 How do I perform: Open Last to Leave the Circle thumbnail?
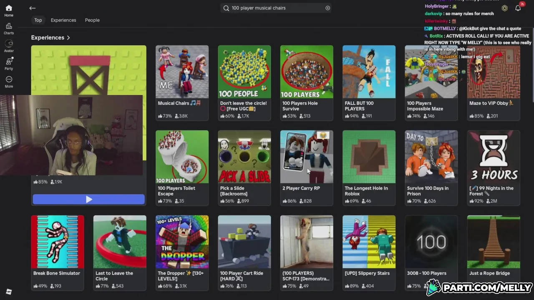coord(120,242)
